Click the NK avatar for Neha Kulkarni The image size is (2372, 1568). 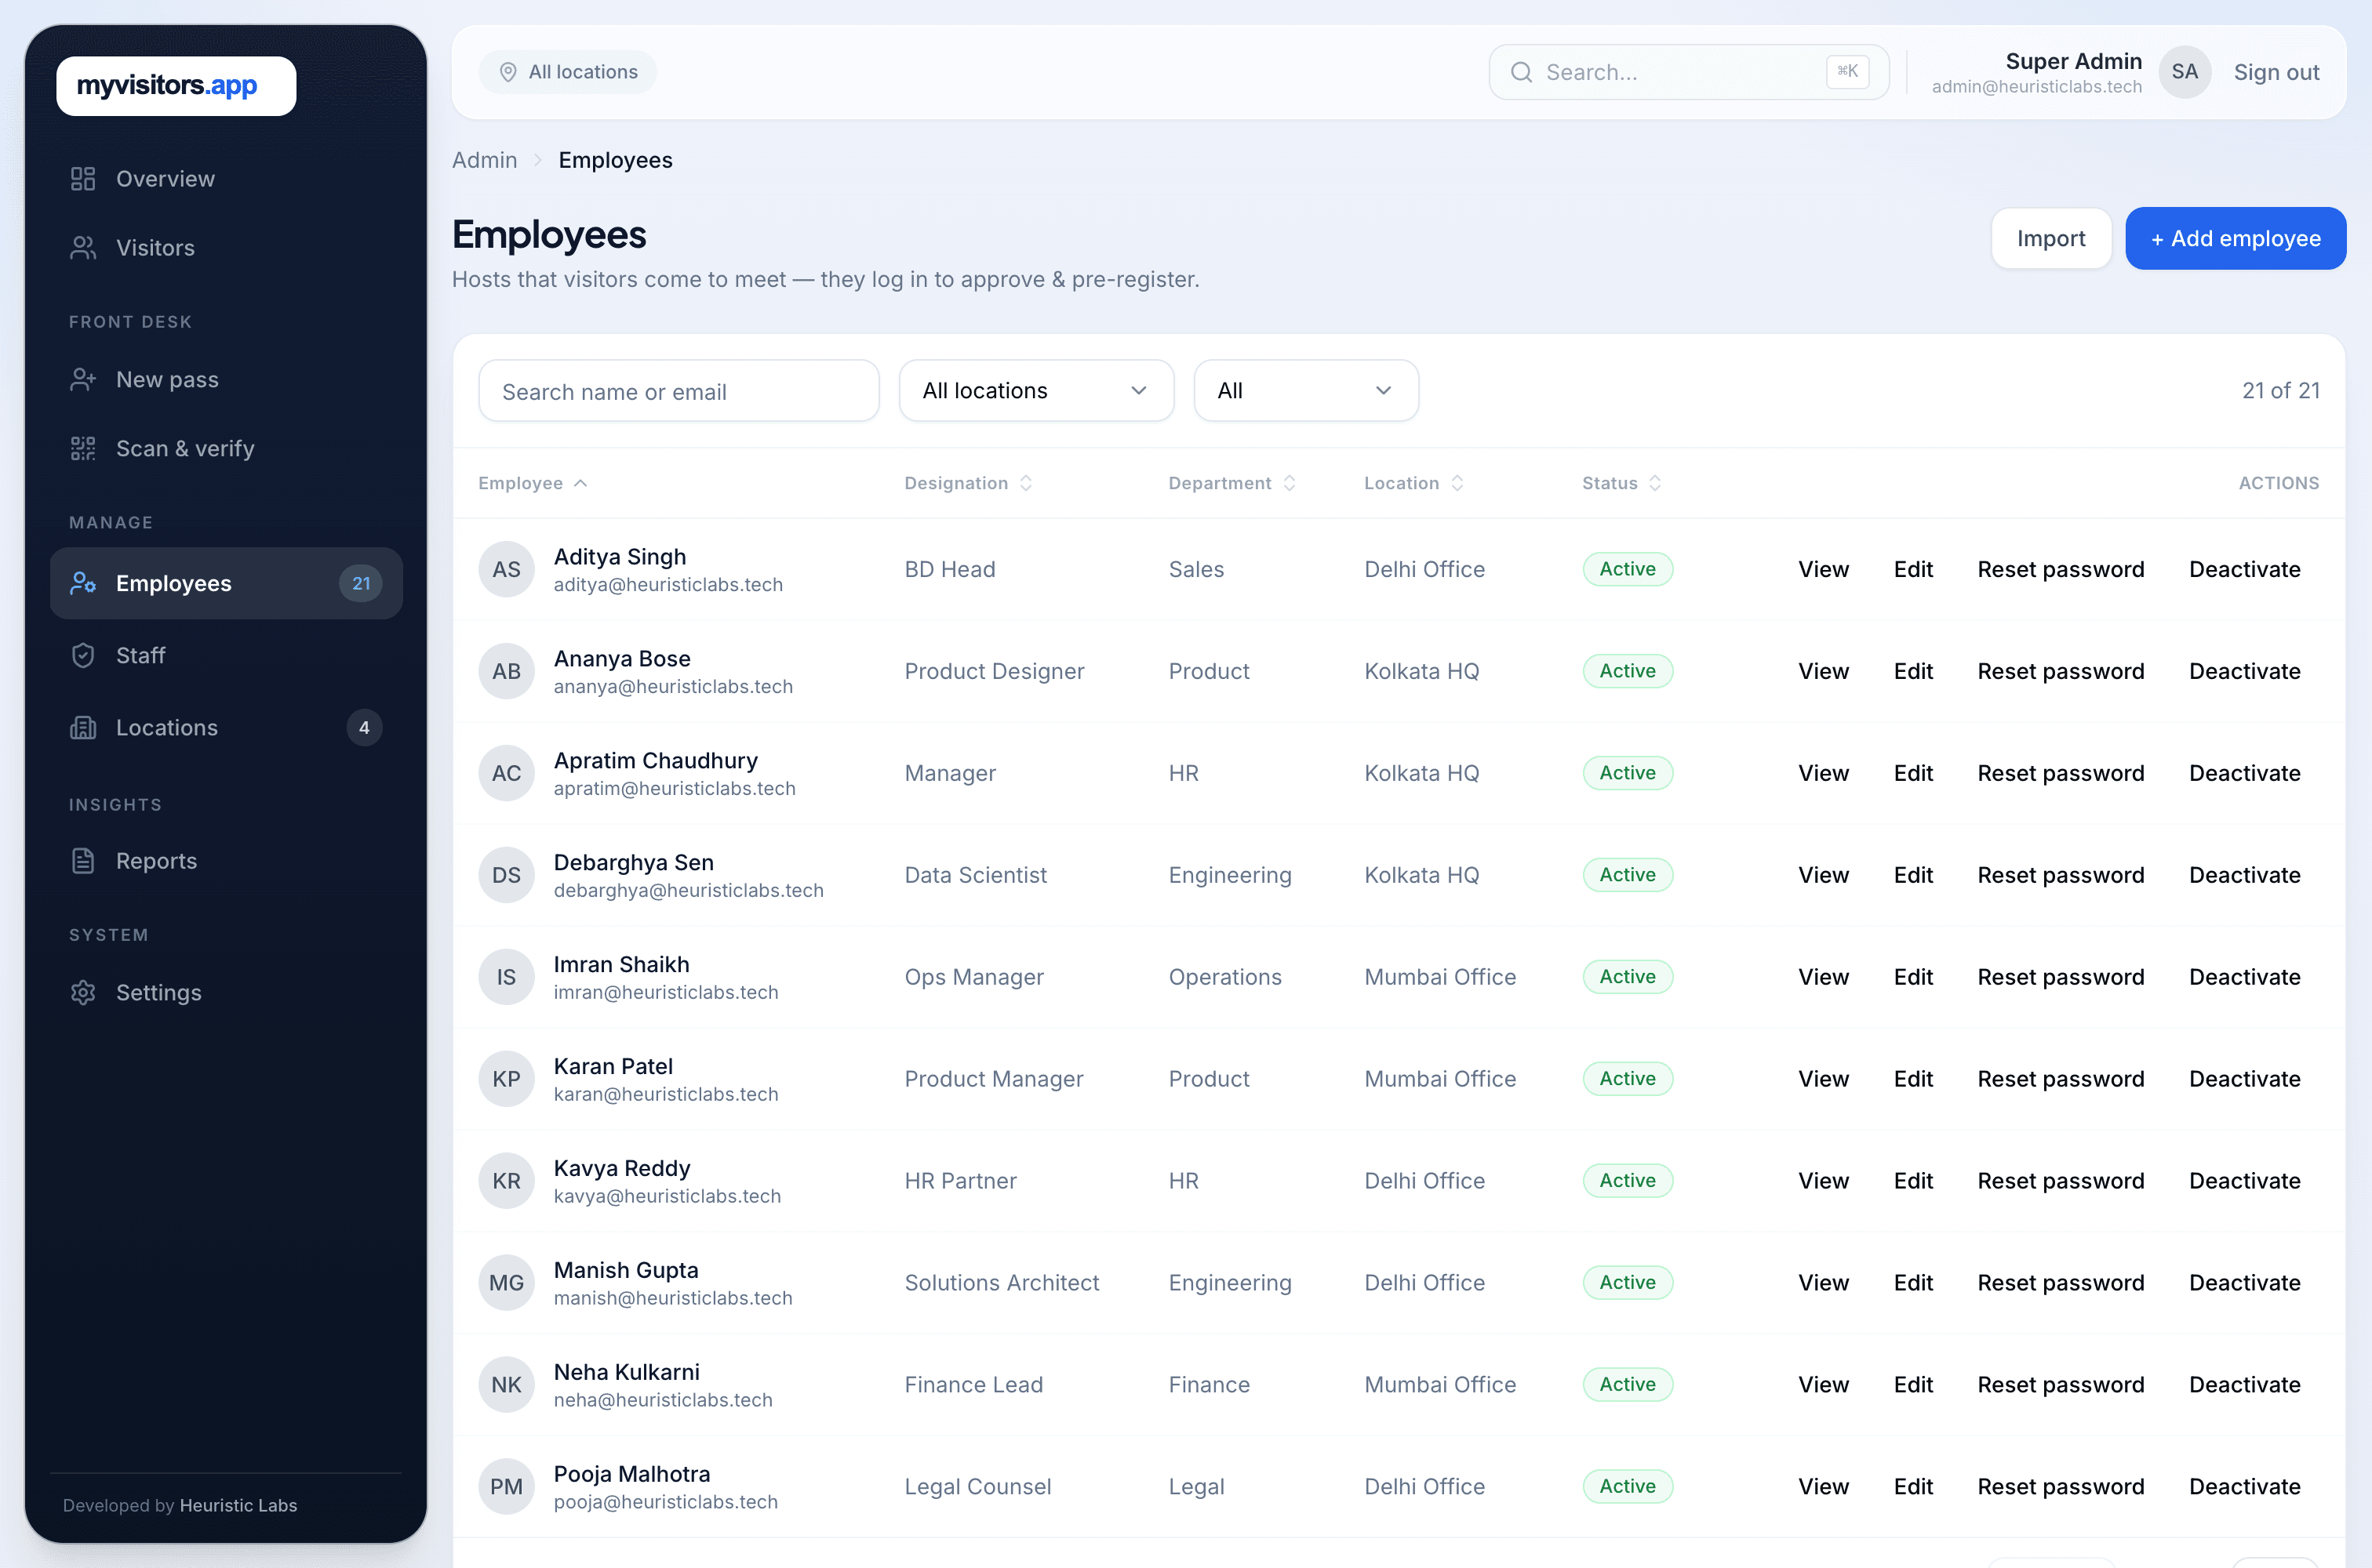(506, 1385)
